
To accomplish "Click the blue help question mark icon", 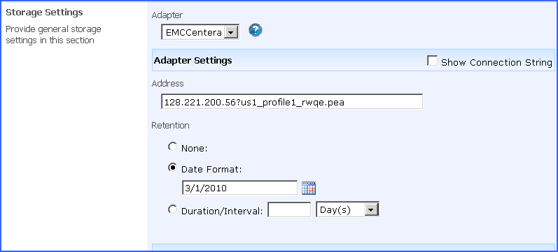I will pyautogui.click(x=255, y=30).
